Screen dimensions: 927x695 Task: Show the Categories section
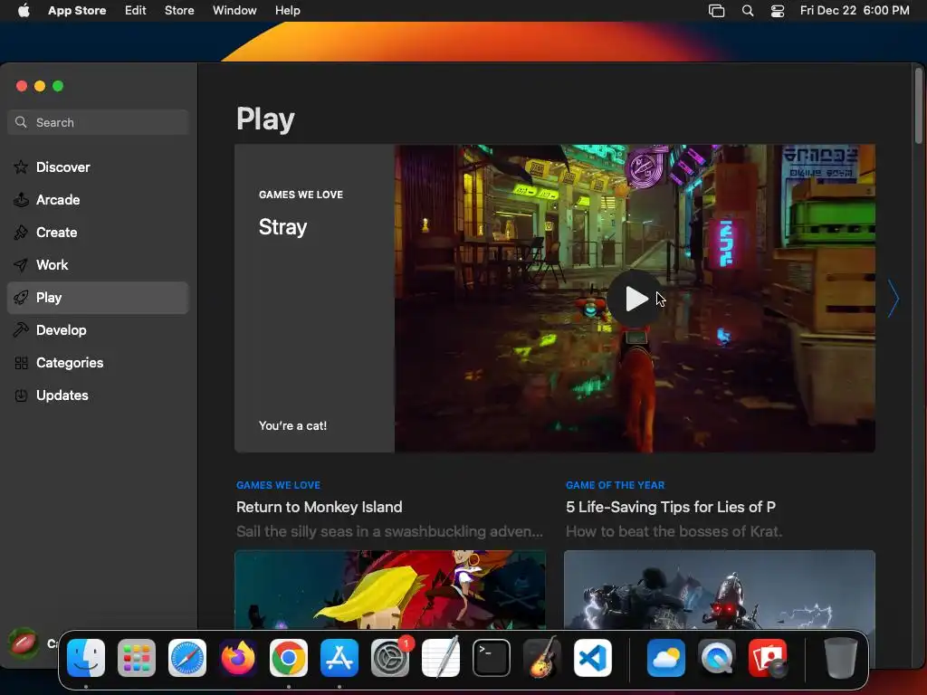click(x=98, y=363)
